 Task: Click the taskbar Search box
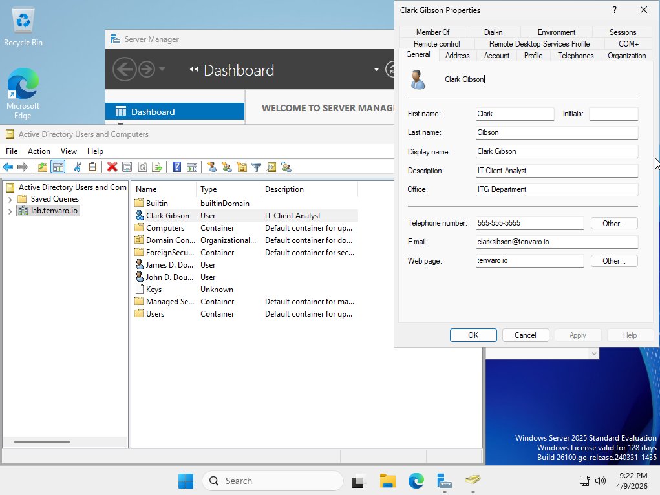pyautogui.click(x=273, y=481)
